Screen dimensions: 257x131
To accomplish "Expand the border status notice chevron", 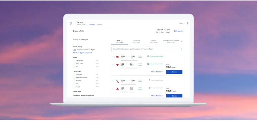I will pyautogui.click(x=181, y=49).
